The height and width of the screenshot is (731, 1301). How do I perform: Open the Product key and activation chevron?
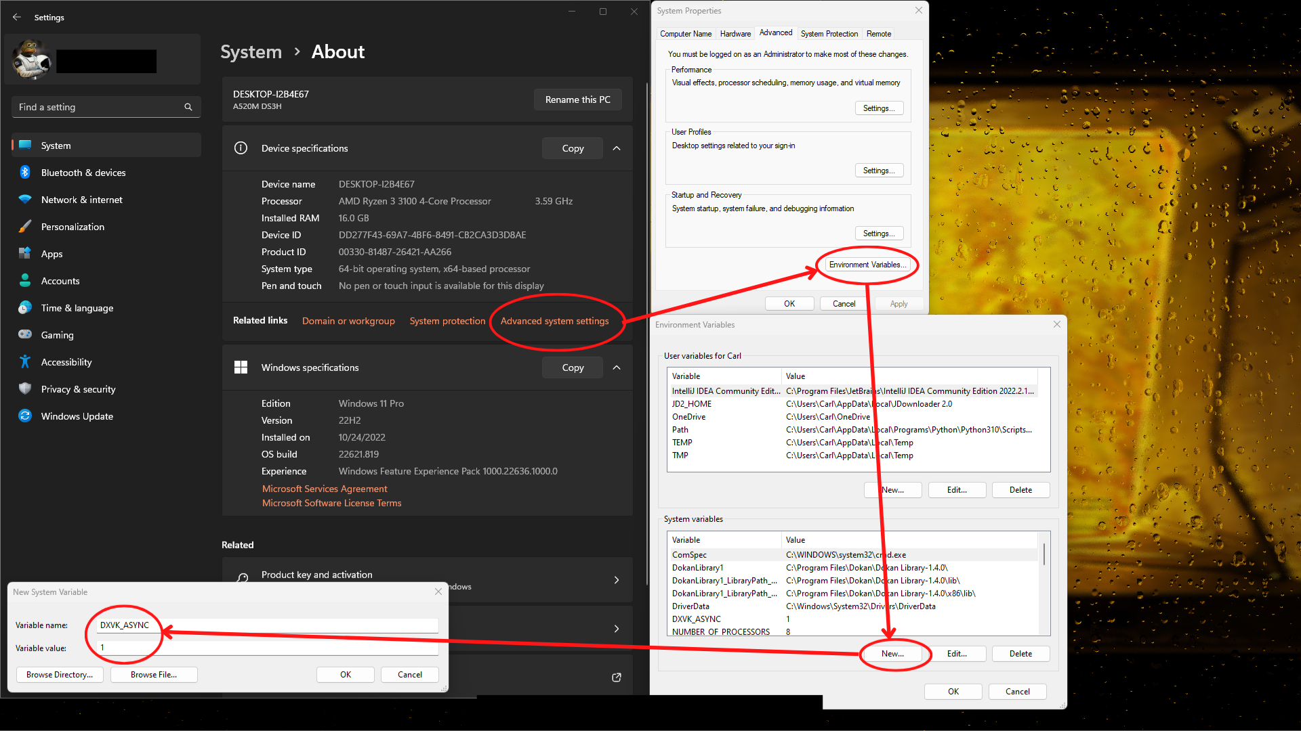tap(617, 580)
